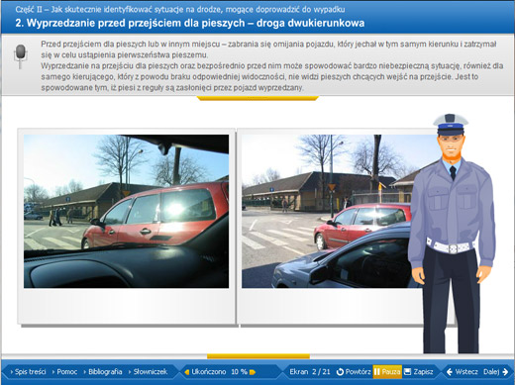Click the microphone narration icon
Screen dimensions: 515x385
[21, 56]
